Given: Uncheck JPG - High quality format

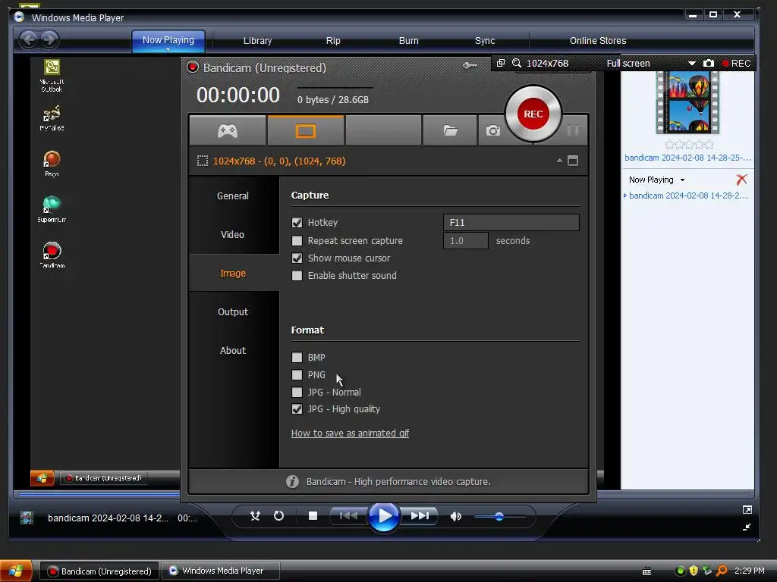Looking at the screenshot, I should (297, 408).
